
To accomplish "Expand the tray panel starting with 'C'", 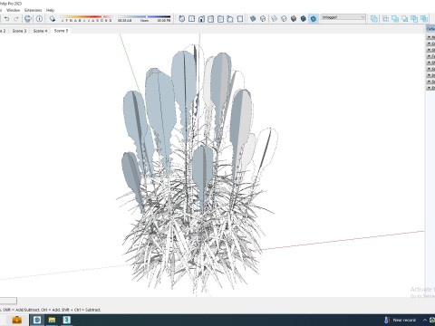I will tap(430, 43).
